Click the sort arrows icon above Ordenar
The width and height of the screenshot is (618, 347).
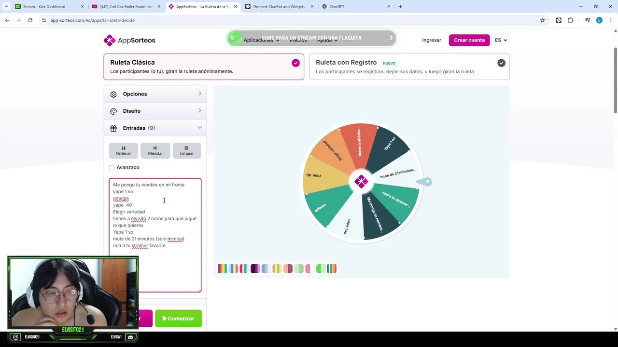pos(123,148)
